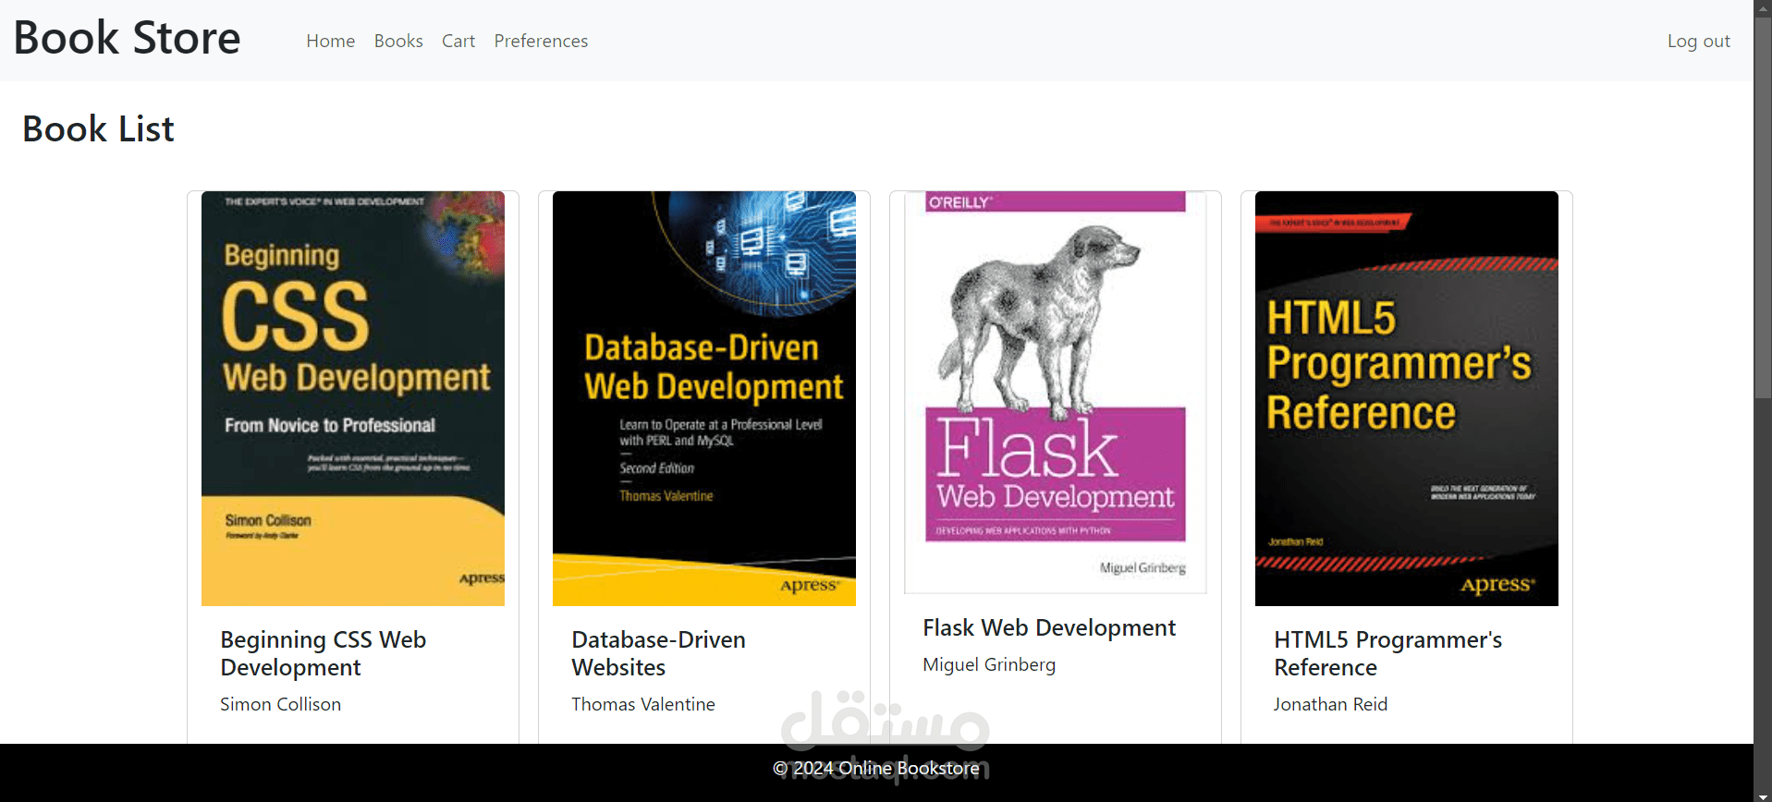Select the Beginning CSS Web Development title
The width and height of the screenshot is (1772, 802).
pyautogui.click(x=324, y=653)
